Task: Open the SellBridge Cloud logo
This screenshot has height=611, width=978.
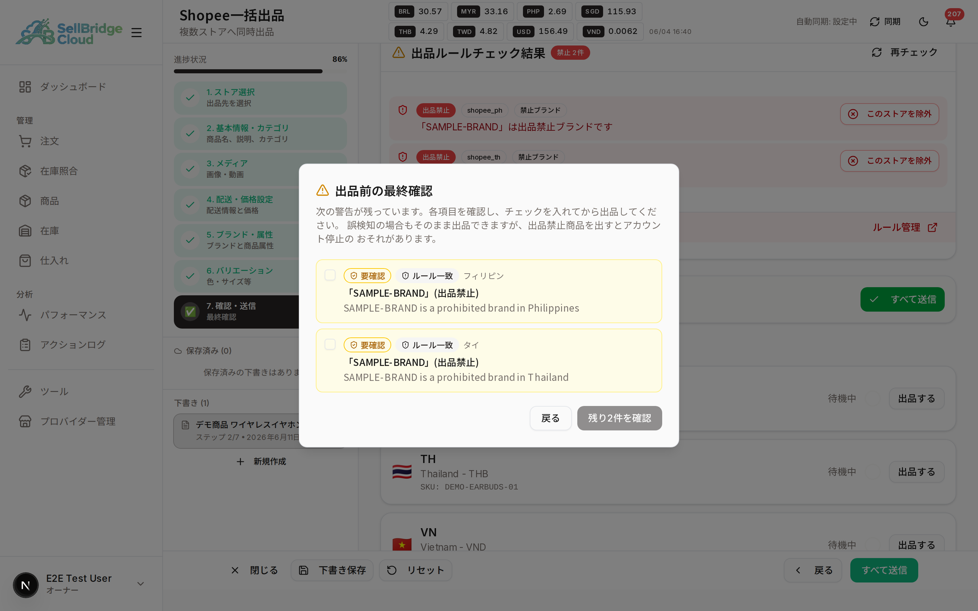Action: coord(69,32)
